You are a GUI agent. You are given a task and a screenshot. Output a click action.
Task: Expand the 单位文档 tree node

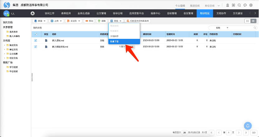coord(4,50)
